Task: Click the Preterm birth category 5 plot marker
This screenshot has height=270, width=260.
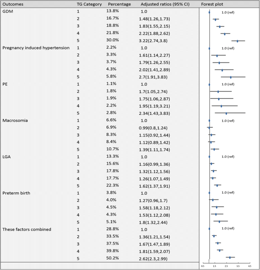Action: pyautogui.click(x=219, y=221)
